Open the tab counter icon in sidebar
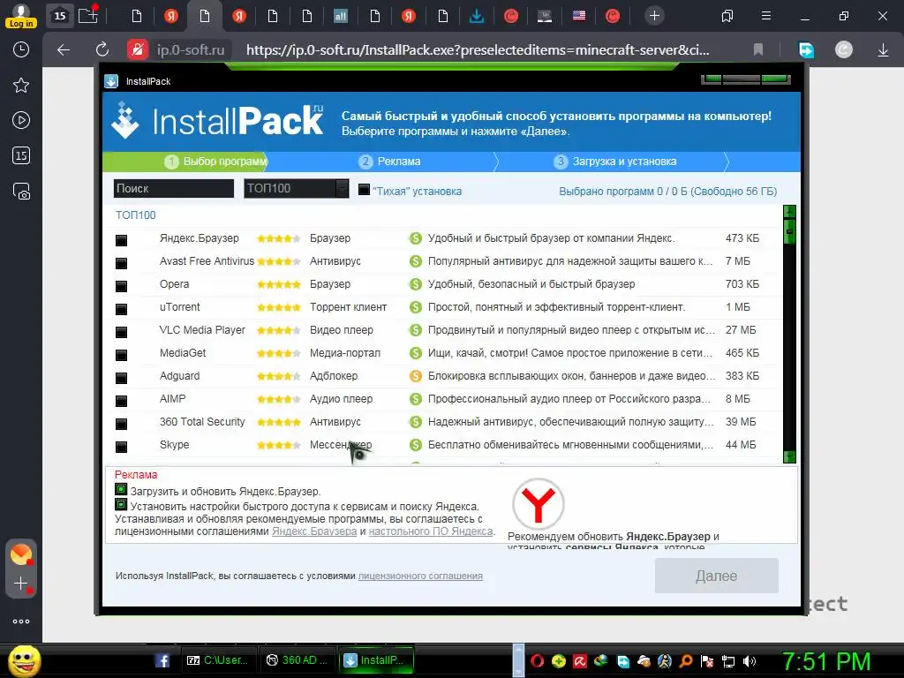 (21, 155)
